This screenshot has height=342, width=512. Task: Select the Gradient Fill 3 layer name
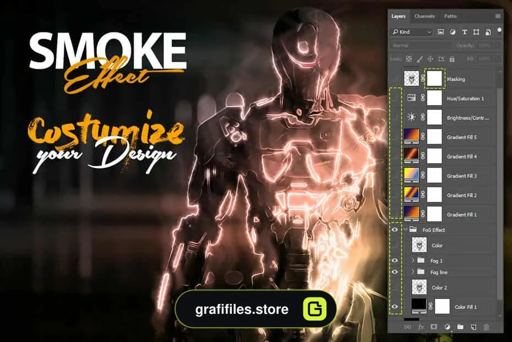[x=462, y=176]
